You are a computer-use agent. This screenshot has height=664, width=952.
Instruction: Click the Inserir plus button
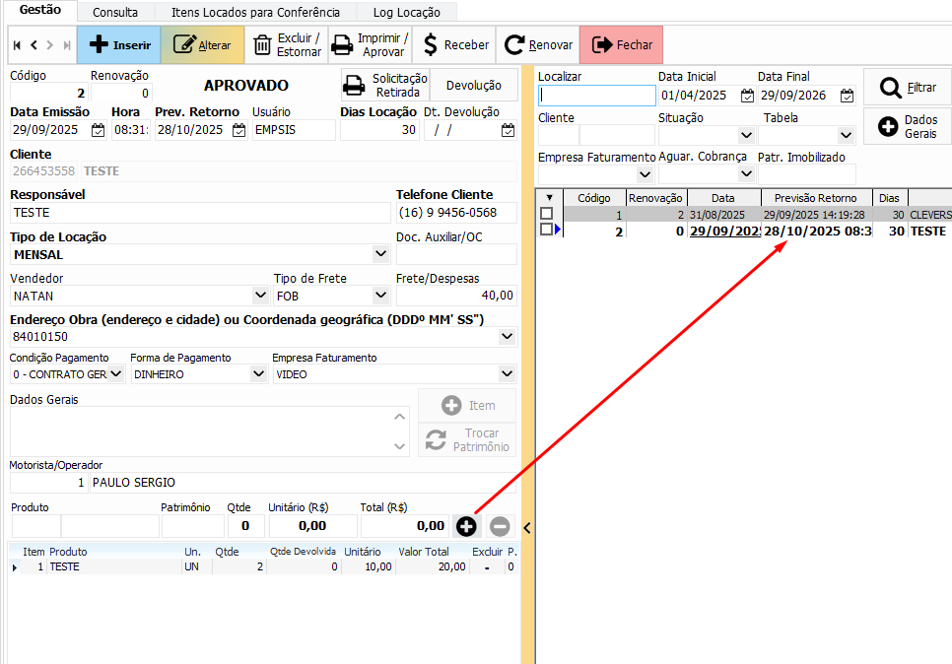coord(118,45)
